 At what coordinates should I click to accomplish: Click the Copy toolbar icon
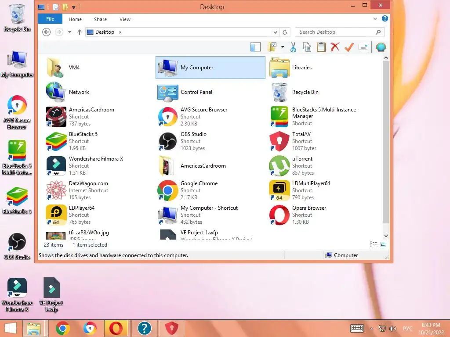[x=307, y=47]
